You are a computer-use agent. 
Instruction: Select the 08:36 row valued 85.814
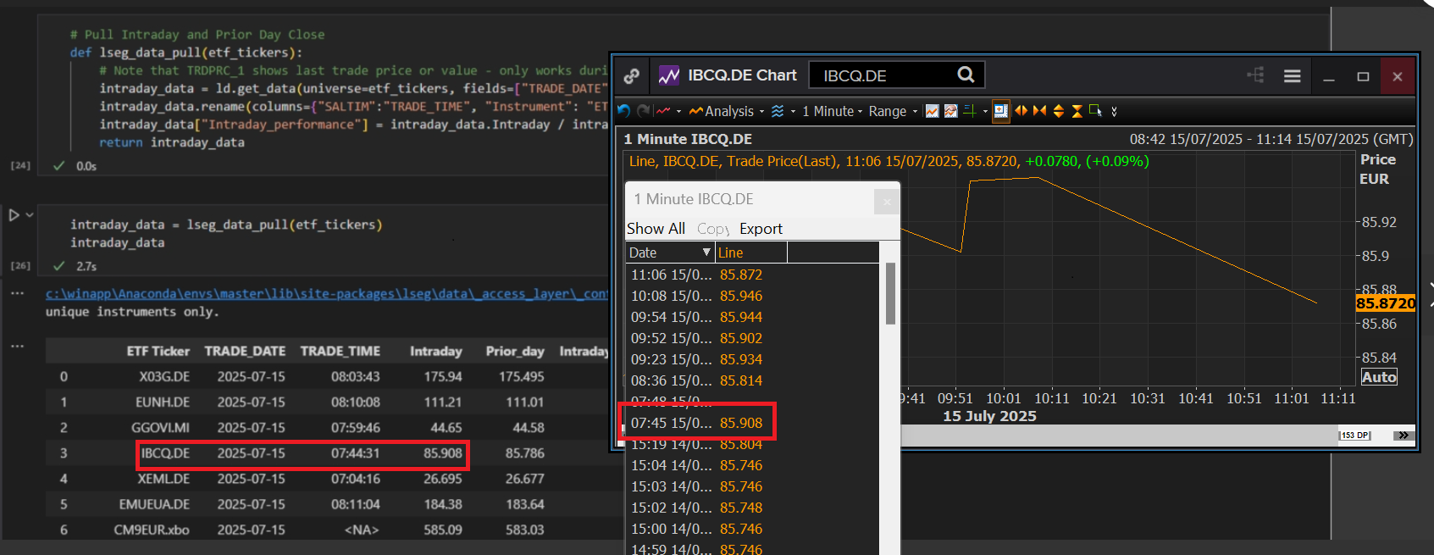pyautogui.click(x=752, y=380)
